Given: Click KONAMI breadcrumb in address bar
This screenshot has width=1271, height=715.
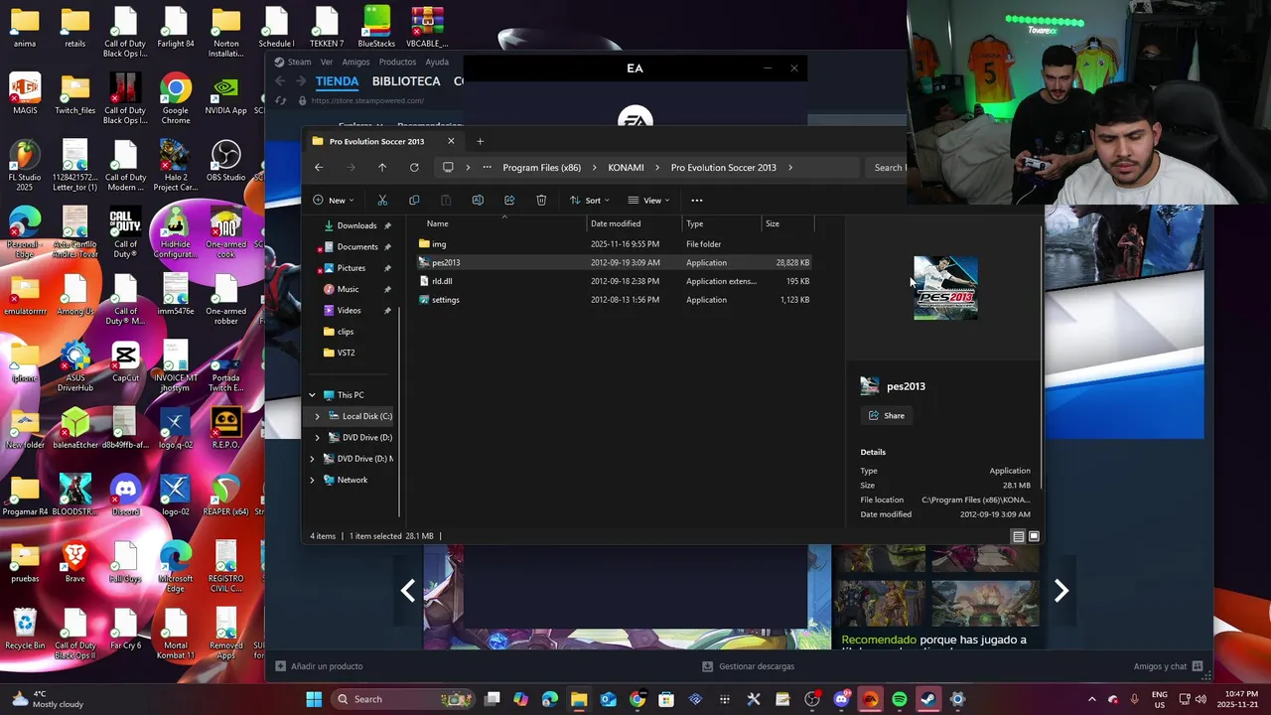Looking at the screenshot, I should click(626, 167).
